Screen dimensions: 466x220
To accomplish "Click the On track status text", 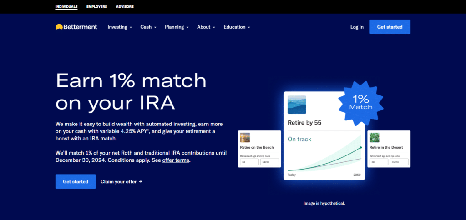I will pyautogui.click(x=299, y=139).
